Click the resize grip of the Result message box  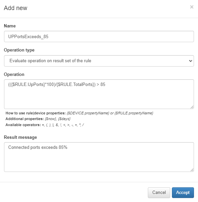192,170
